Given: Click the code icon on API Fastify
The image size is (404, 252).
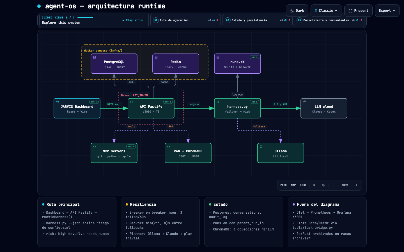Looking at the screenshot, I should click(x=132, y=102).
